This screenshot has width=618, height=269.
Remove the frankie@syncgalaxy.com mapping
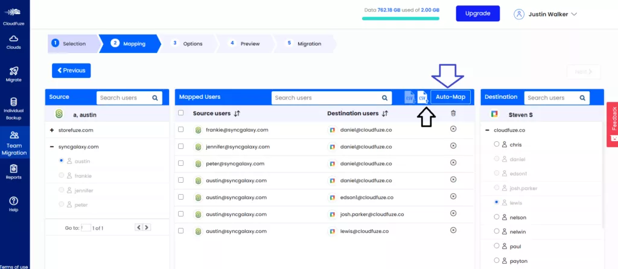point(453,129)
